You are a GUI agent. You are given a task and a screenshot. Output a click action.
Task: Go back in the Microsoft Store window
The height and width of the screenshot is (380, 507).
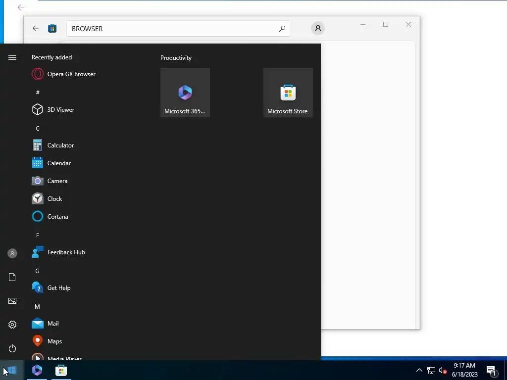pyautogui.click(x=36, y=28)
